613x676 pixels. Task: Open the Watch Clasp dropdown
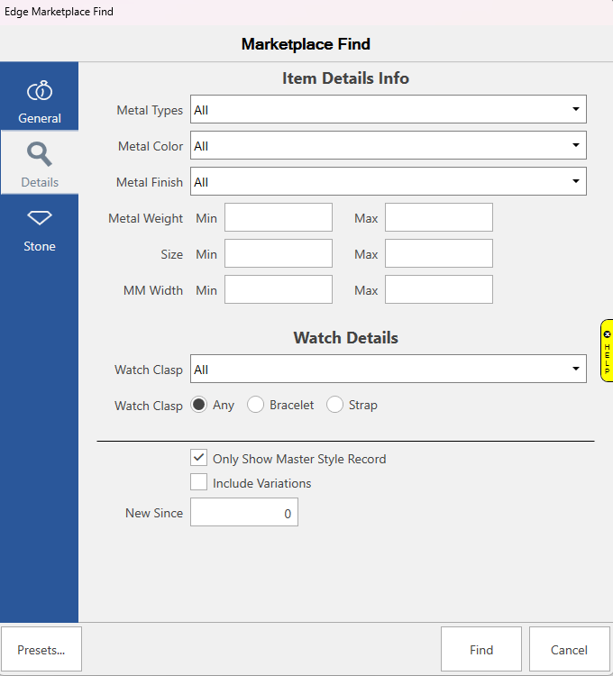point(388,370)
